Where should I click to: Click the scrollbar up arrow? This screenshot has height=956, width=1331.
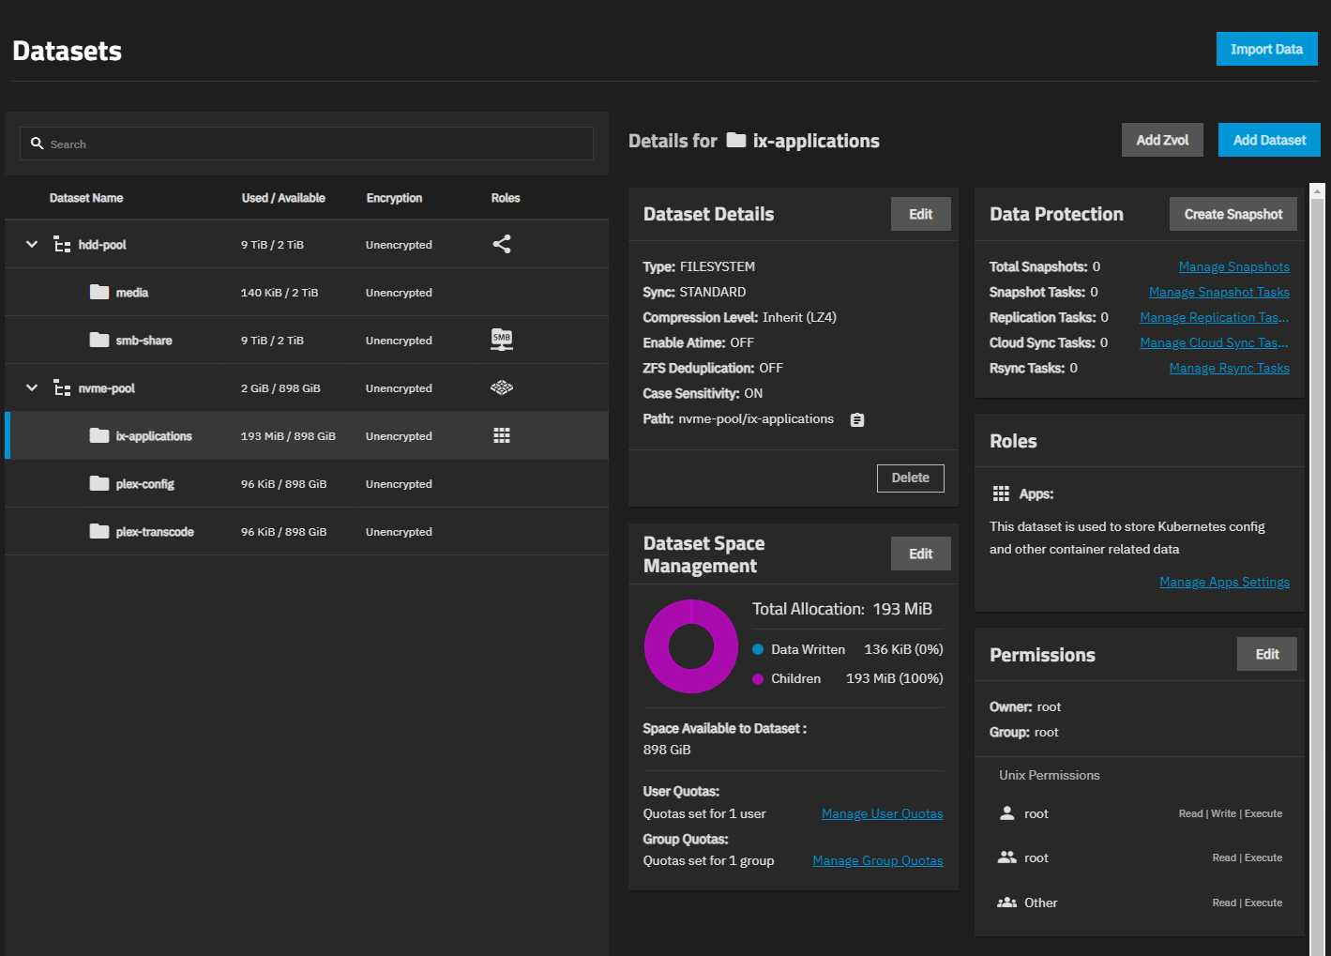[x=1317, y=190]
